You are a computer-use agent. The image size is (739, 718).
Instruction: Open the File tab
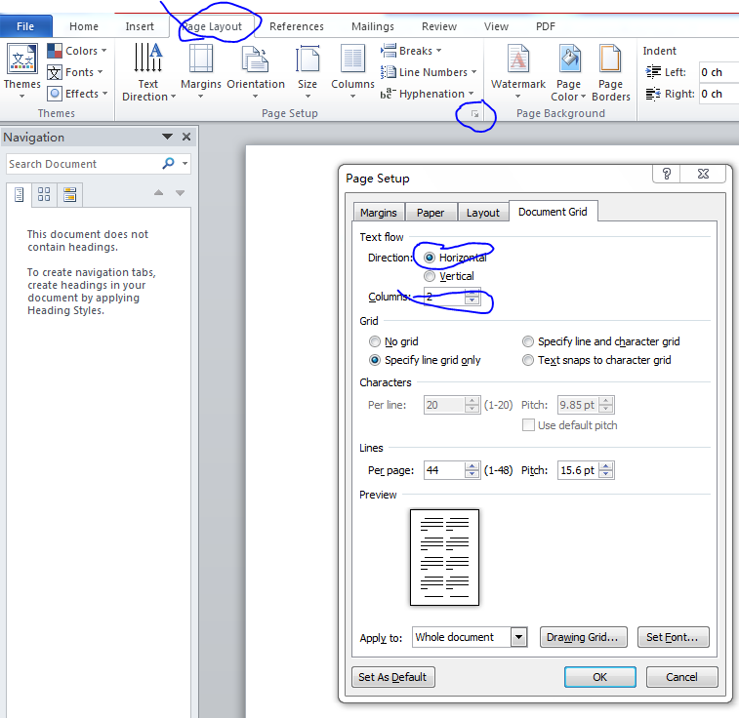(25, 26)
